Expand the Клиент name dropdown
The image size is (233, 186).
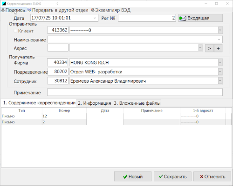[220, 30]
